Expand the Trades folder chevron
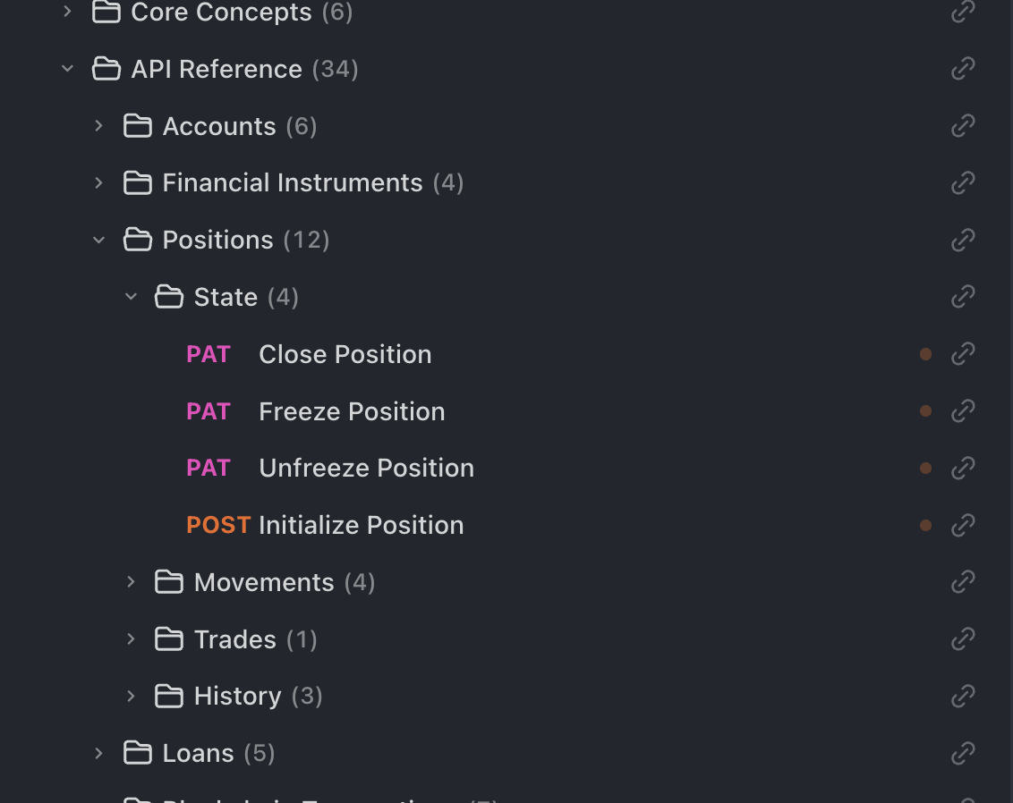 pyautogui.click(x=132, y=639)
